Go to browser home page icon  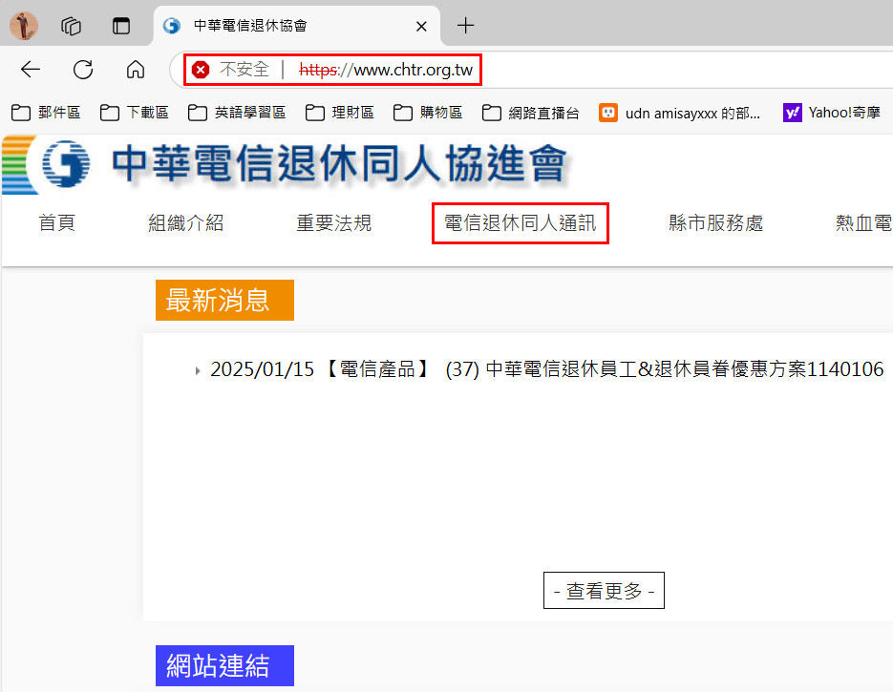point(136,70)
